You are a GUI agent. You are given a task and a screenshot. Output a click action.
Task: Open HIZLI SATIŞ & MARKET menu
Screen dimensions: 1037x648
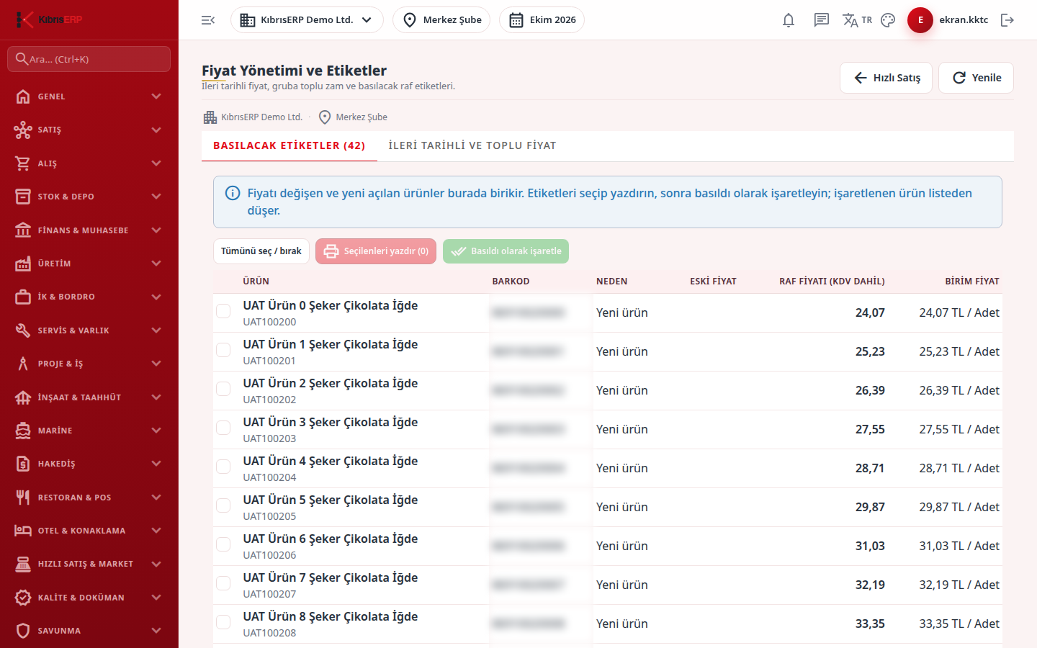point(89,564)
